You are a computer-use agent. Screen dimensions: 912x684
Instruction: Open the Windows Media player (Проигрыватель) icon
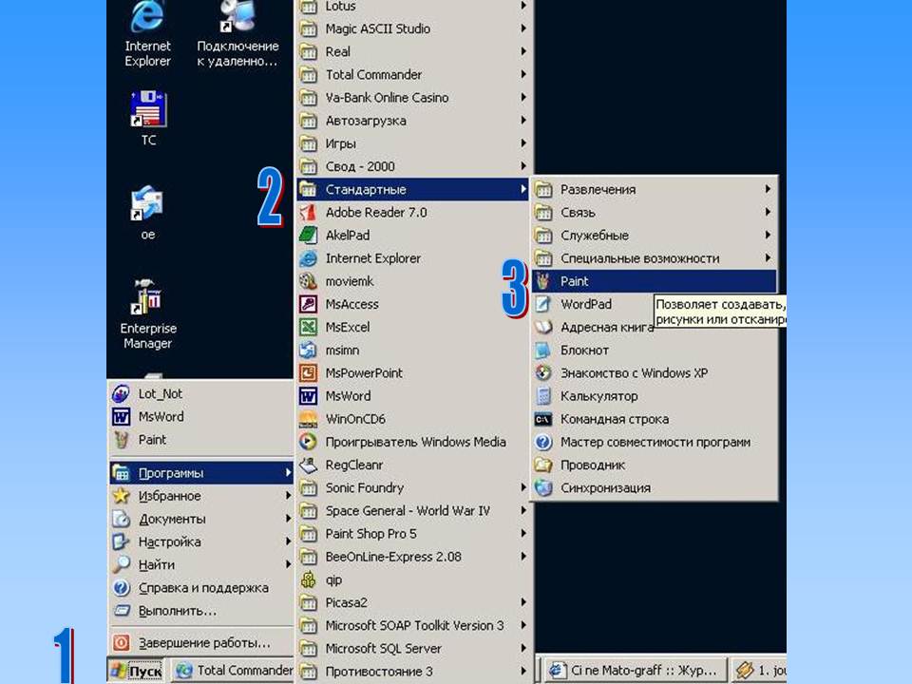point(308,442)
